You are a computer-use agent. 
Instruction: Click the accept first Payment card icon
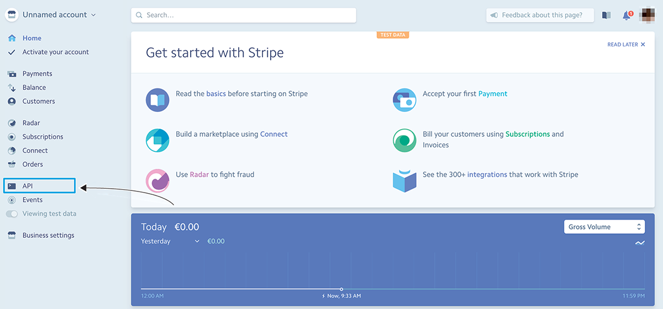(404, 100)
